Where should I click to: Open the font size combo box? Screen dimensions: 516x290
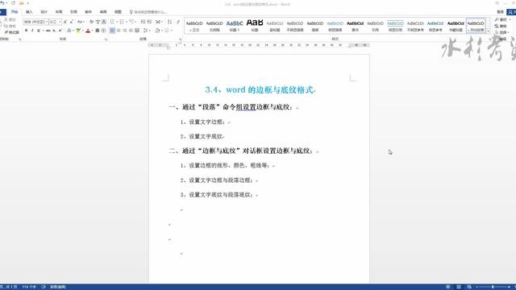55,22
